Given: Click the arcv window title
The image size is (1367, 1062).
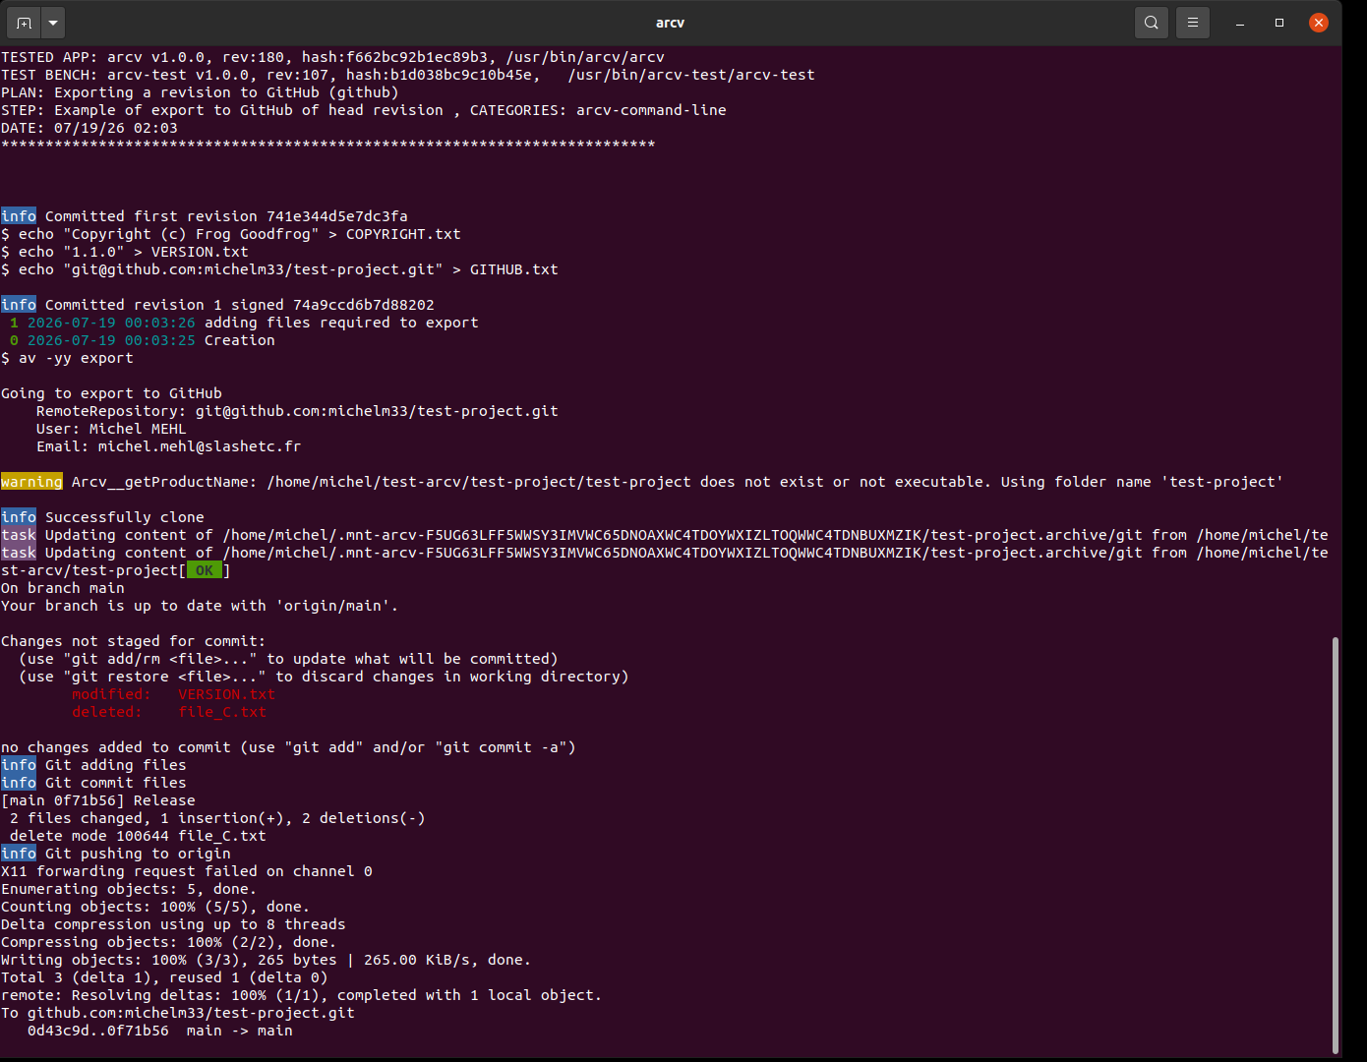Looking at the screenshot, I should pyautogui.click(x=670, y=23).
